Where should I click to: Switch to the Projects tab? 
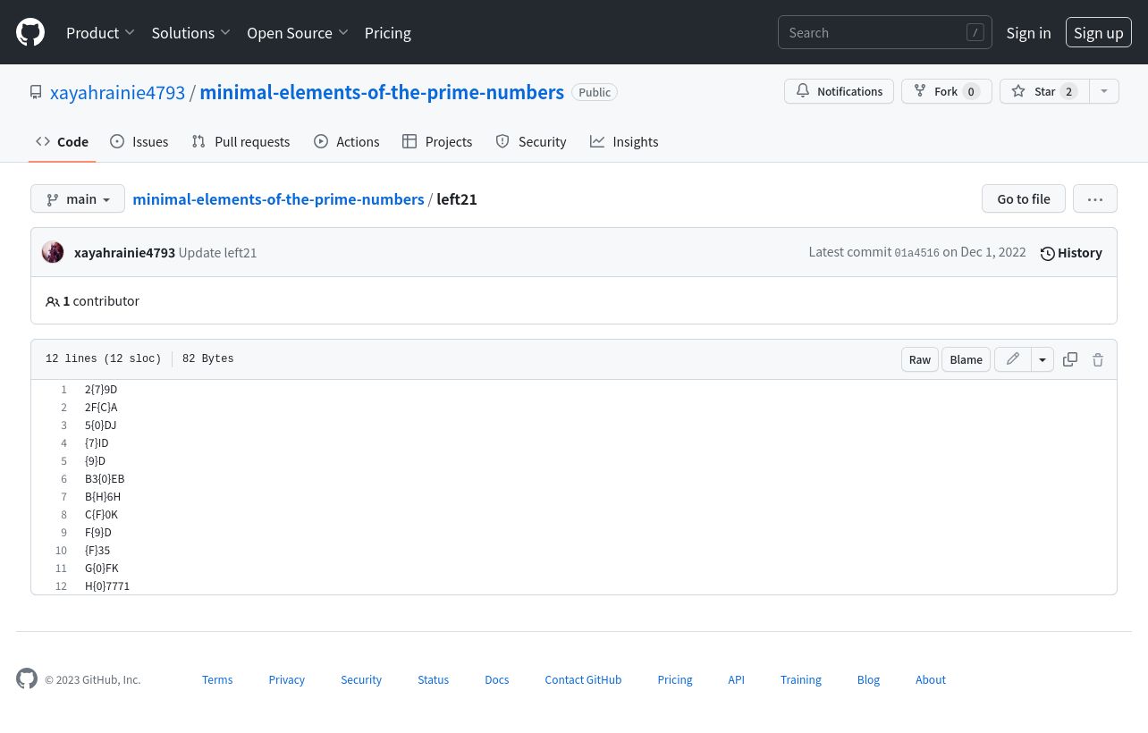437,141
